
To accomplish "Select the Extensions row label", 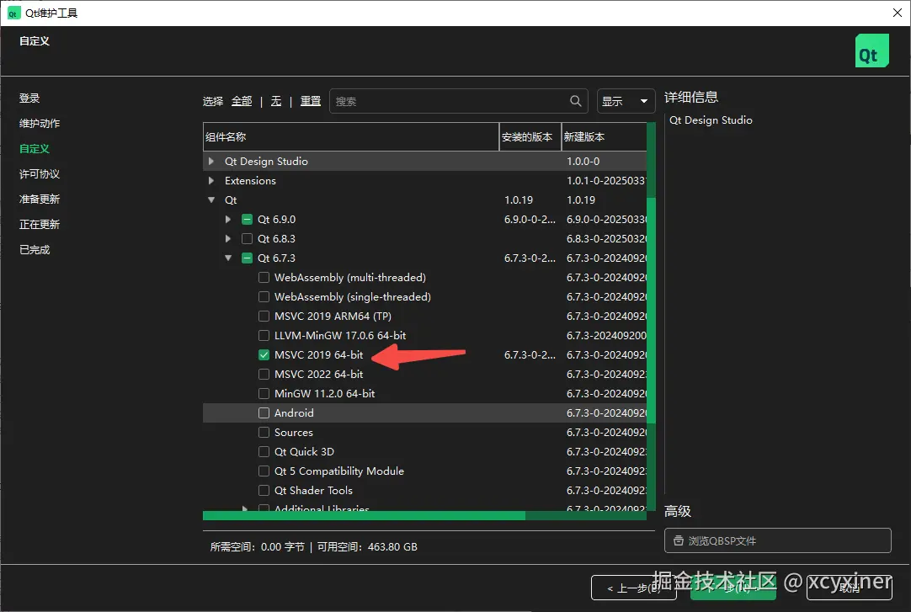I will click(250, 181).
